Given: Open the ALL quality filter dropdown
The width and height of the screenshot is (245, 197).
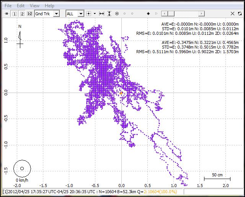Looking at the screenshot, I should tap(80, 13).
